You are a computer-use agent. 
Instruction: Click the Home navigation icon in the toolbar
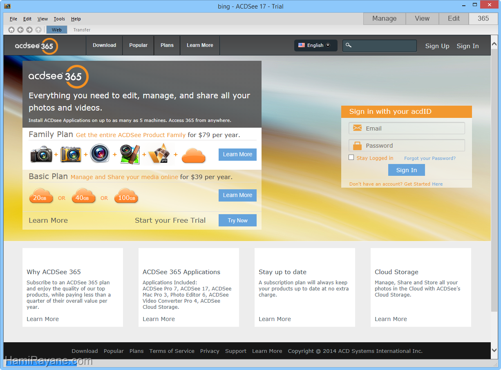pyautogui.click(x=11, y=30)
